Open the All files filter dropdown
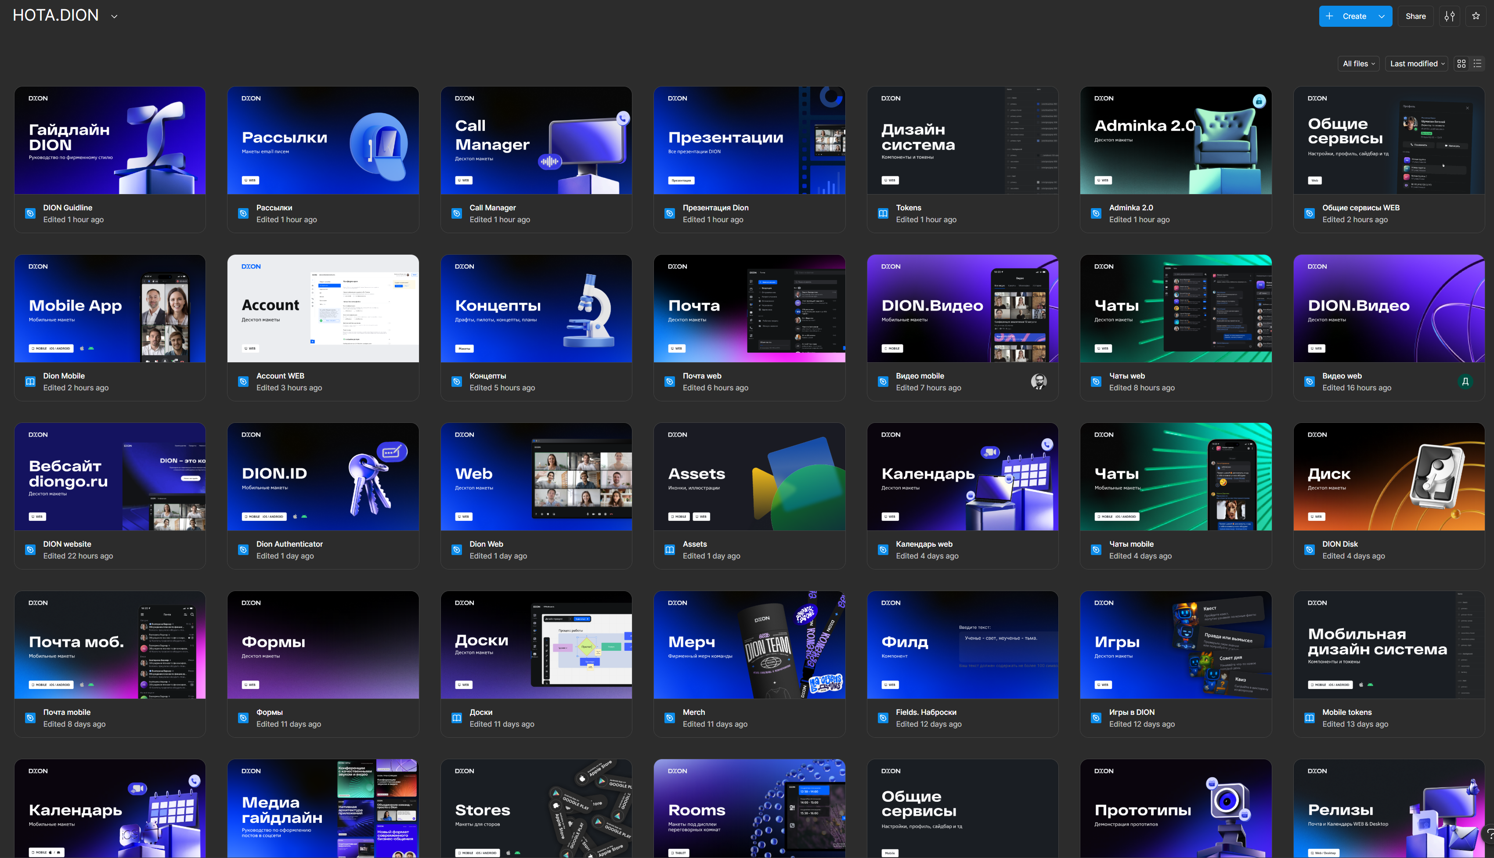The width and height of the screenshot is (1494, 858). point(1358,64)
